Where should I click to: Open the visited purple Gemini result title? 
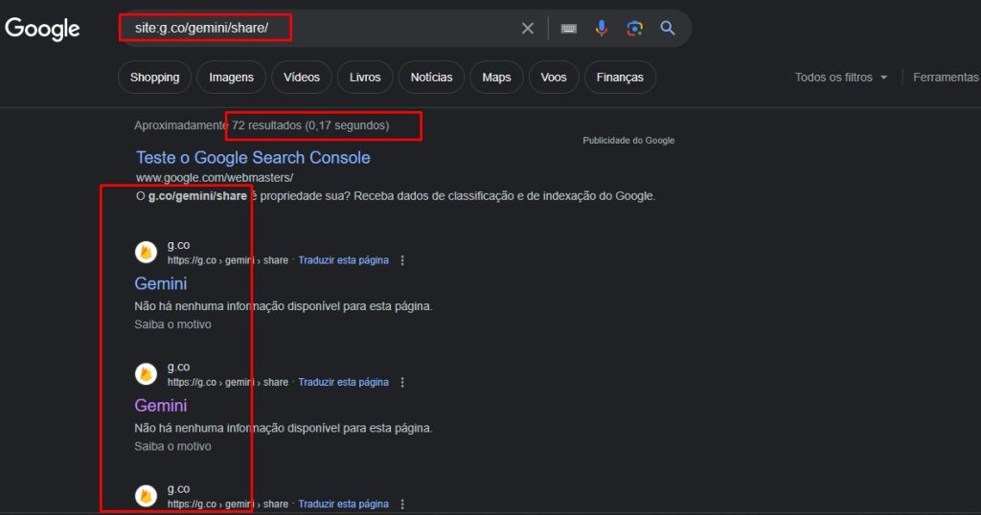(x=161, y=405)
